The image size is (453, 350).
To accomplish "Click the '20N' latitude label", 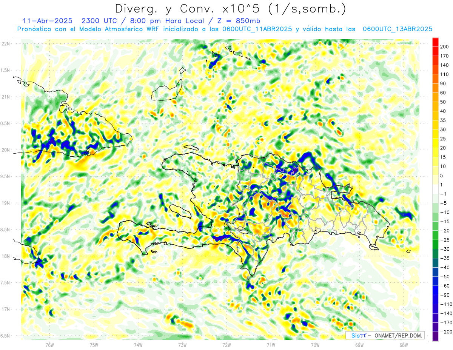I will click(x=5, y=150).
